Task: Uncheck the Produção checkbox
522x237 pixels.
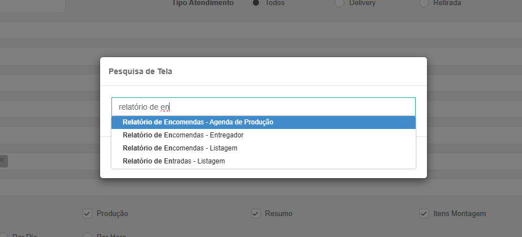Action: pos(87,214)
